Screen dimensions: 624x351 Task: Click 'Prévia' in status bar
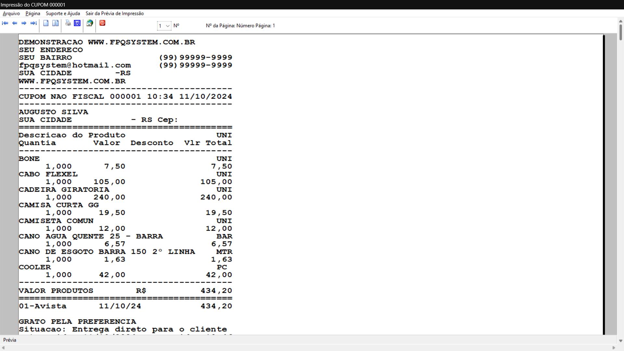pos(10,340)
